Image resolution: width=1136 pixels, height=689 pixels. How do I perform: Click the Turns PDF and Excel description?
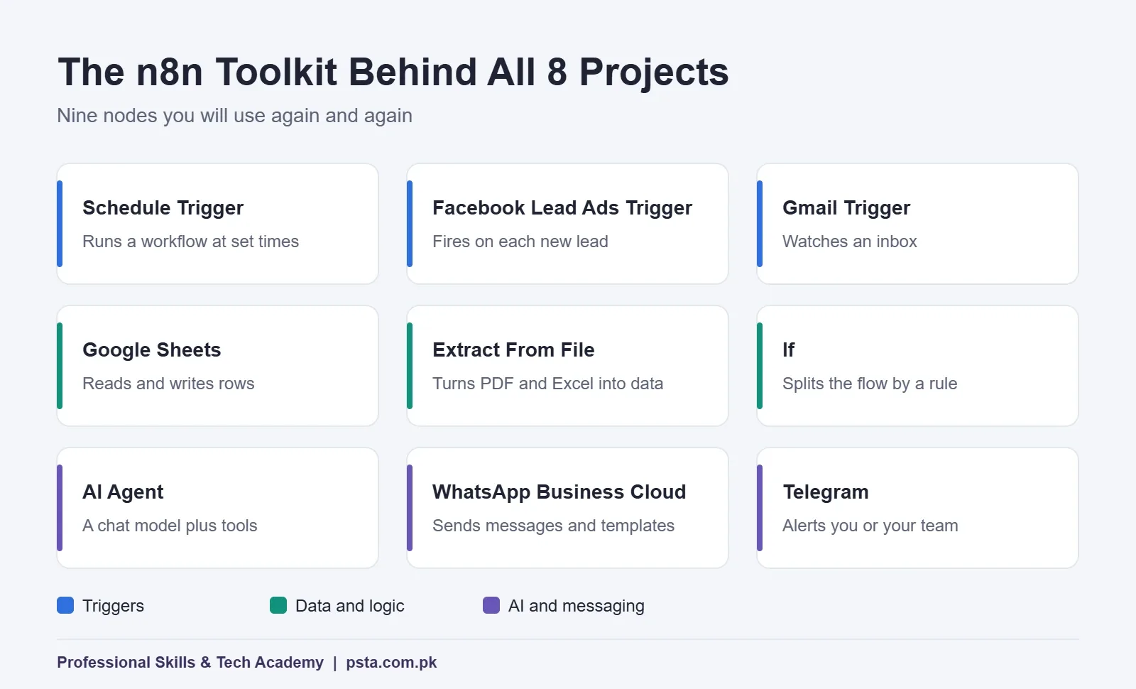tap(547, 384)
